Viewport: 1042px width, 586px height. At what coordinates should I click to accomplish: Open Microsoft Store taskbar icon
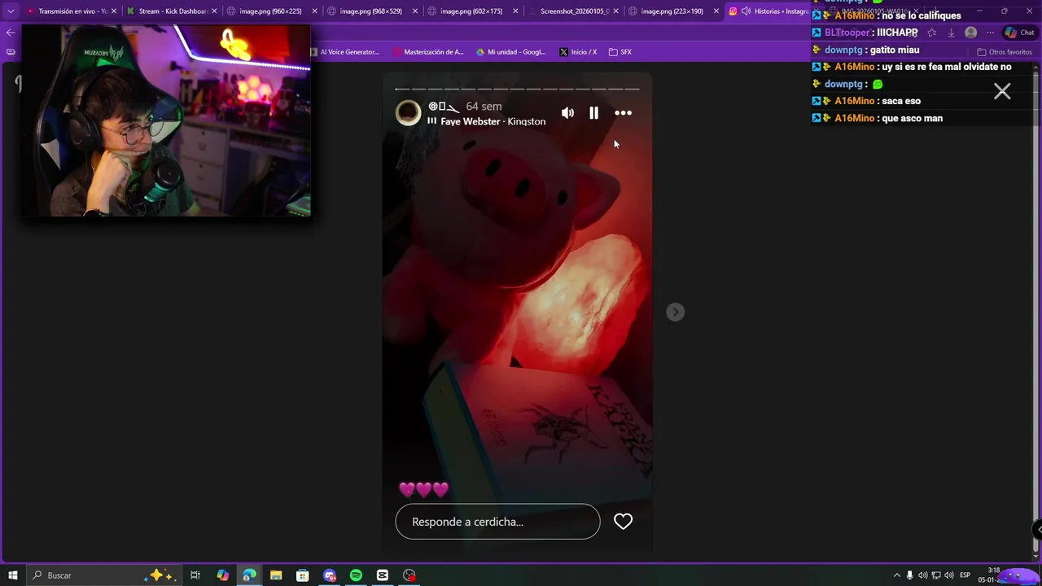click(x=302, y=575)
